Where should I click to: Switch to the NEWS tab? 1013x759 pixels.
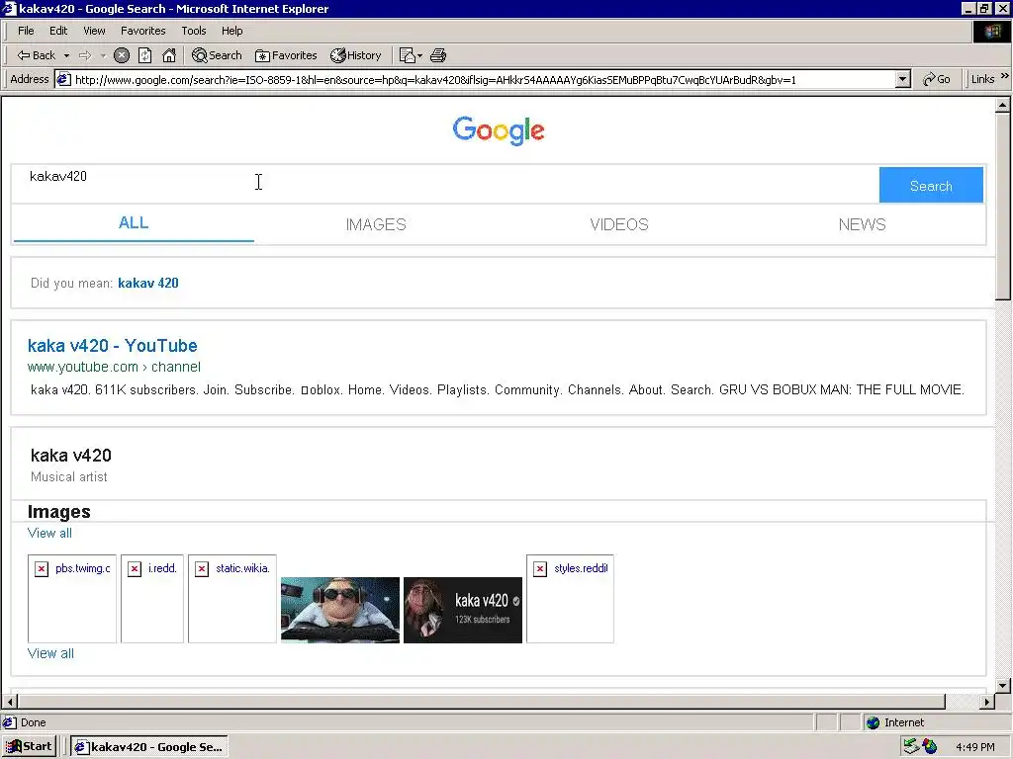pyautogui.click(x=862, y=224)
